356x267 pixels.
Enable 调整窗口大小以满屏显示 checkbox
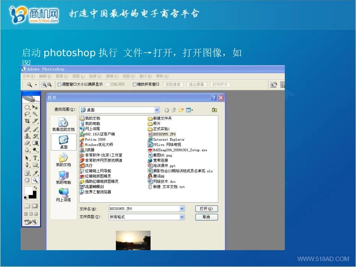point(59,85)
